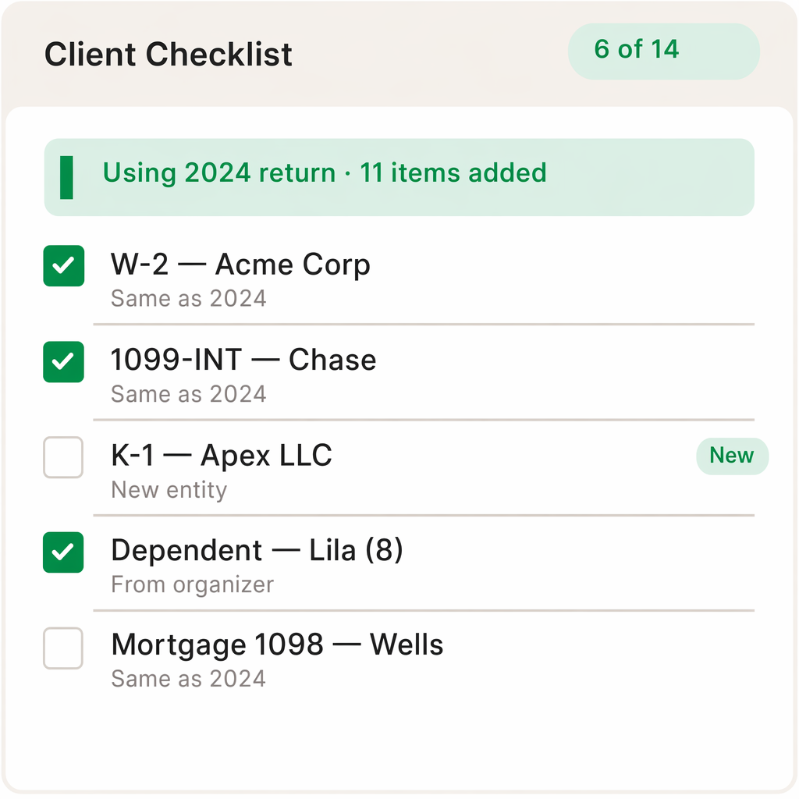Click the empty checkbox beside Mortgage 1098
The width and height of the screenshot is (799, 799).
click(63, 648)
